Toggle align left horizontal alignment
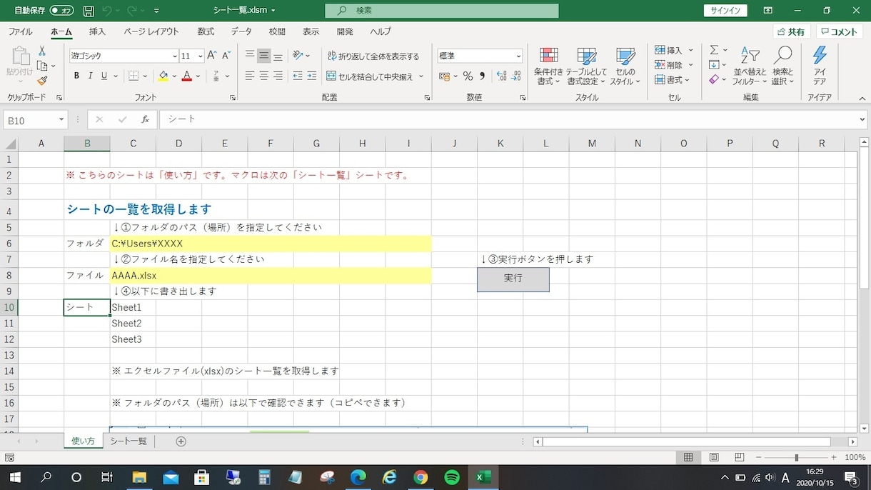Image resolution: width=871 pixels, height=490 pixels. pyautogui.click(x=250, y=76)
